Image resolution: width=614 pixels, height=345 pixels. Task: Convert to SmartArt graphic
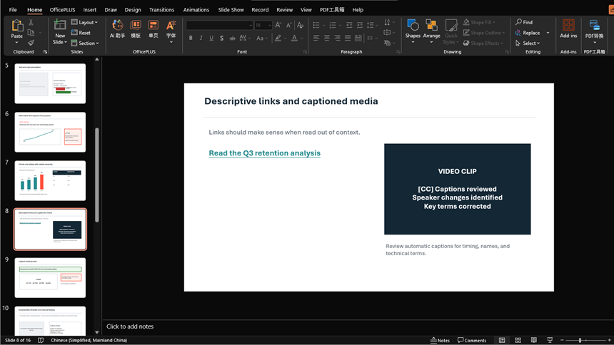389,43
